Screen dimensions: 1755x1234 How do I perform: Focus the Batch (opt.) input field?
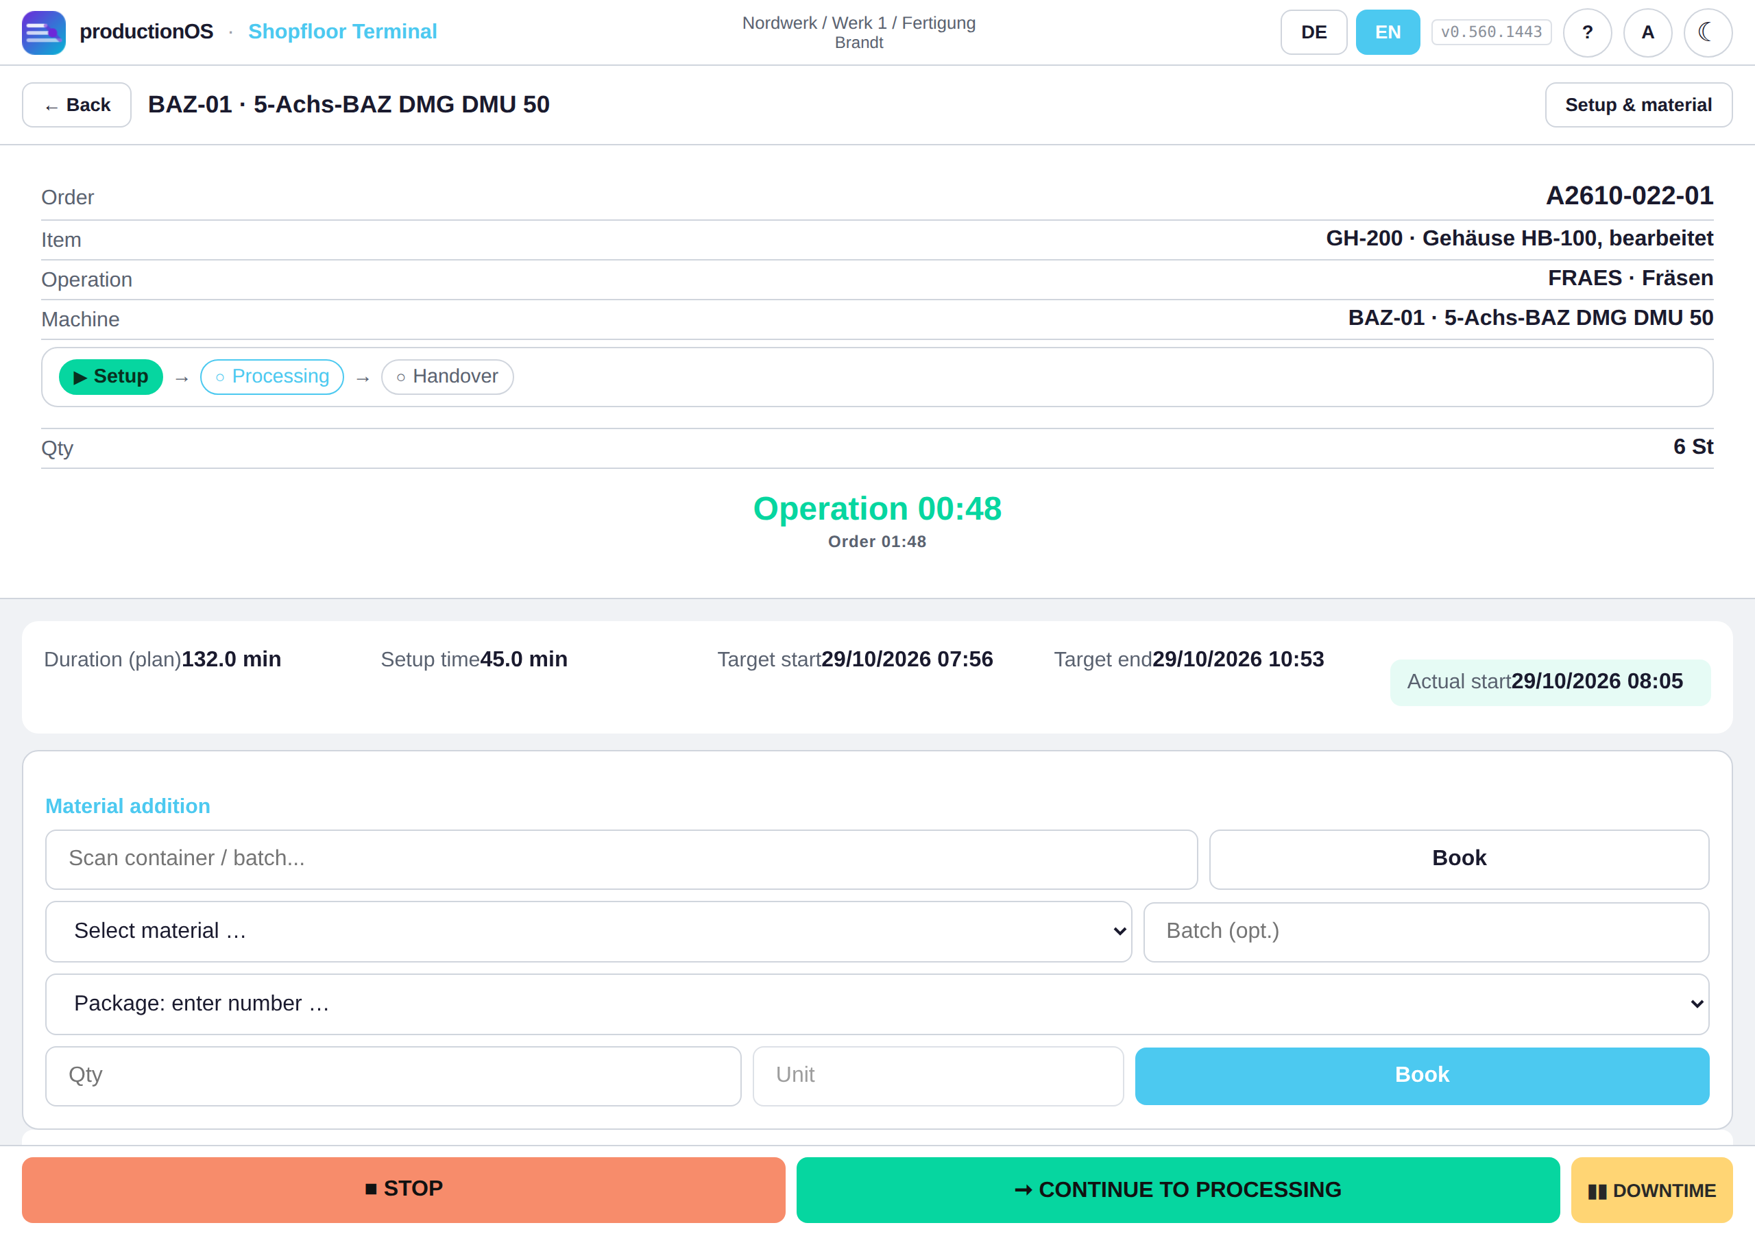[x=1425, y=931]
